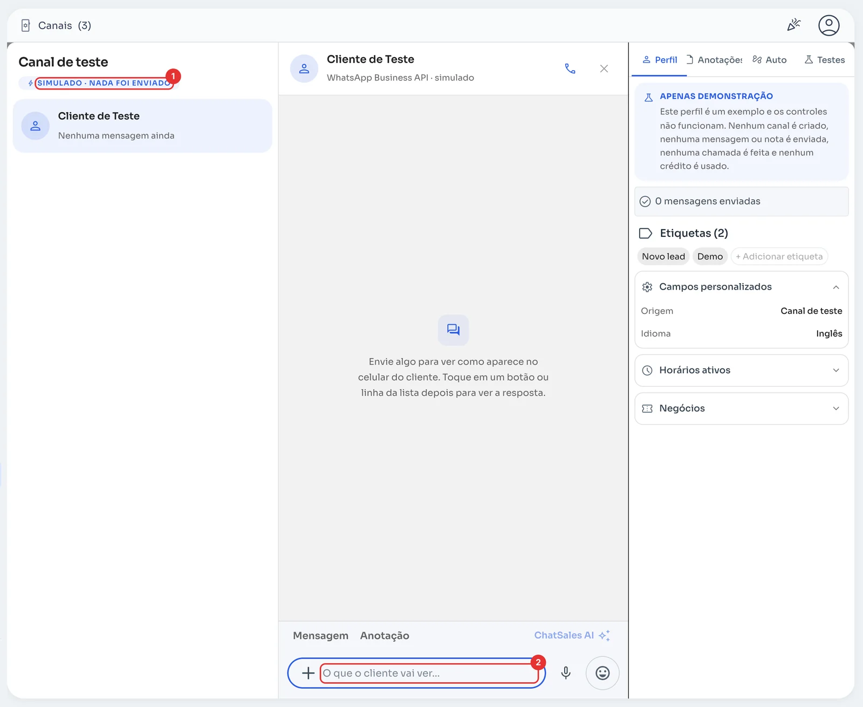Select the Novo lead tag
This screenshot has height=707, width=863.
coord(663,257)
